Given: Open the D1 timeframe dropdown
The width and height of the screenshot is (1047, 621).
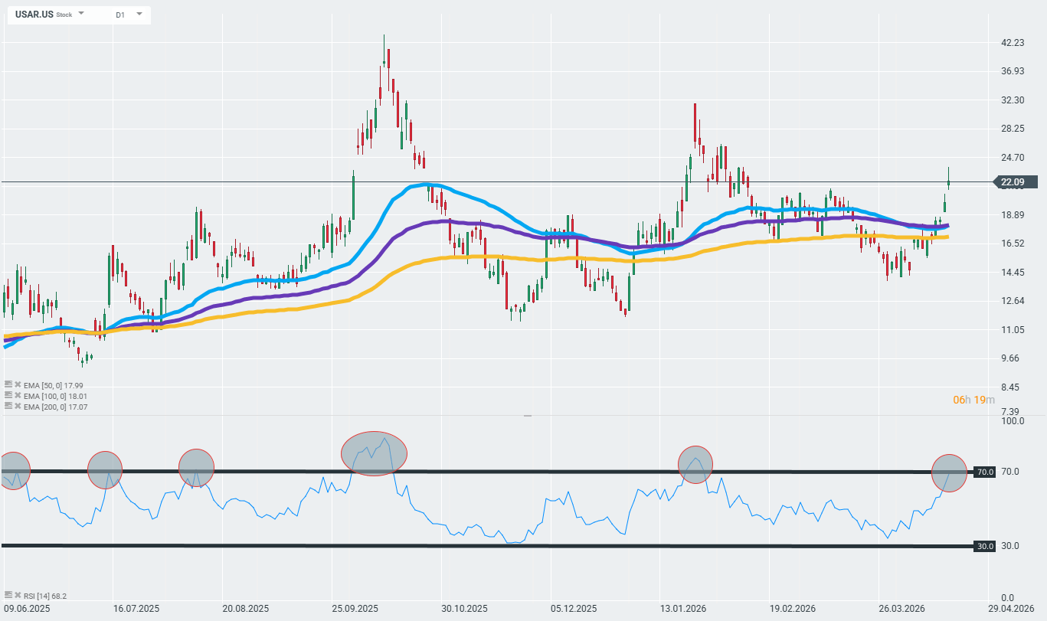Looking at the screenshot, I should 139,14.
